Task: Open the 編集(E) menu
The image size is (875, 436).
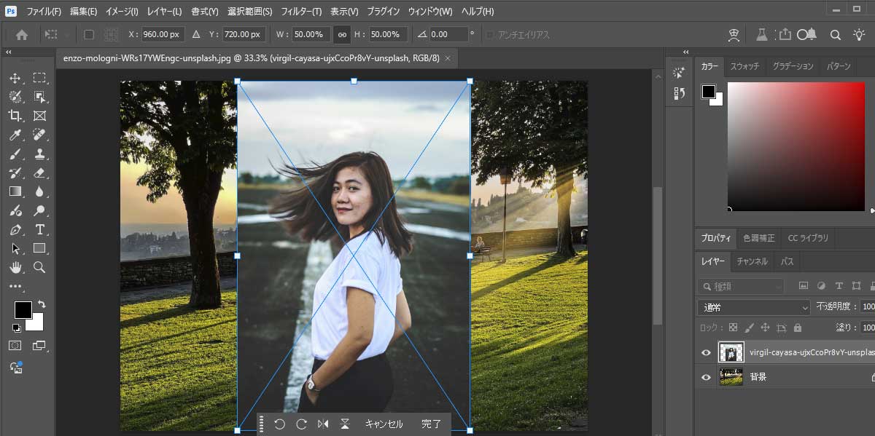Action: pos(84,12)
